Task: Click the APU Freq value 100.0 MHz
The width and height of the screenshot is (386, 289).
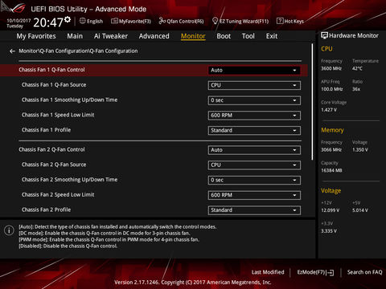Action: [332, 89]
